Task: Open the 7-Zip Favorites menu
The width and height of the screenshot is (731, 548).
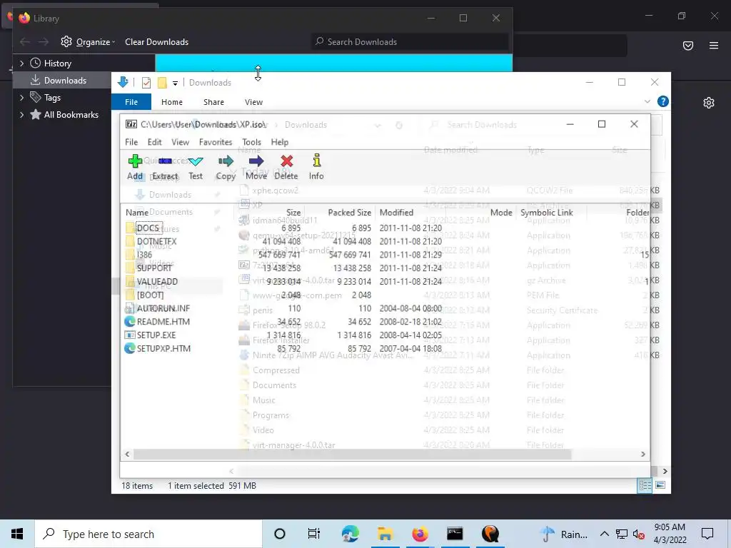Action: 216,142
